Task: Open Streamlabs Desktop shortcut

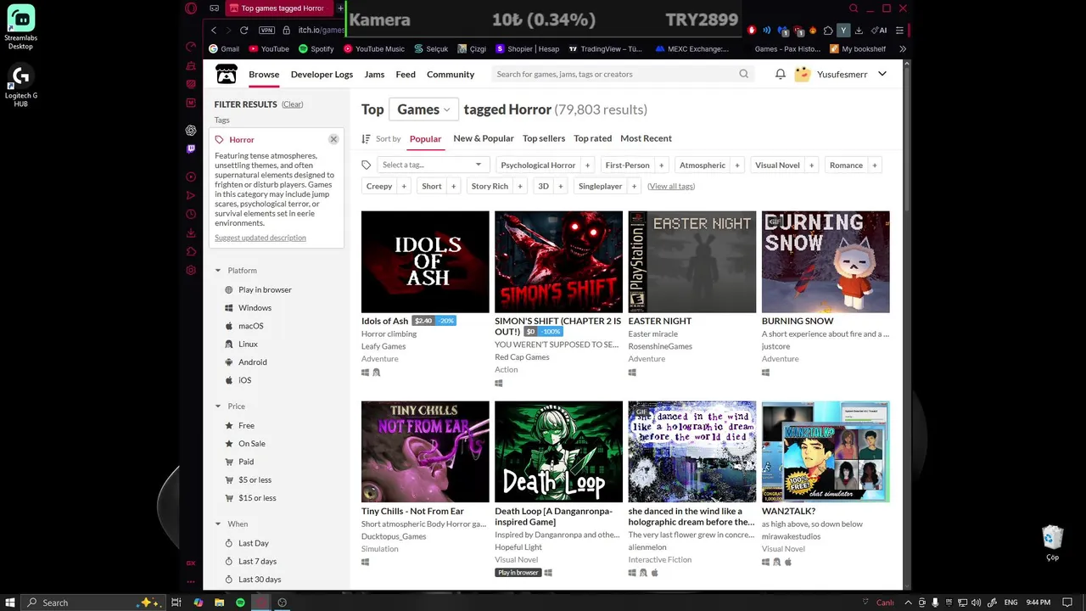Action: (x=20, y=27)
